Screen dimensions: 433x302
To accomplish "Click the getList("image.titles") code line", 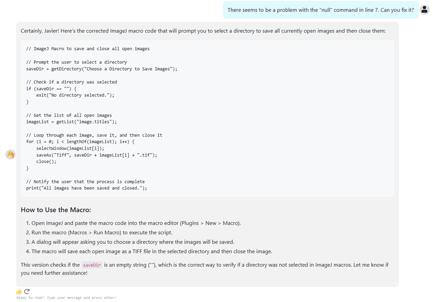I will pos(71,122).
